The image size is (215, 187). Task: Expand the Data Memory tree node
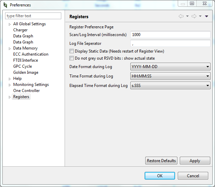(9, 49)
